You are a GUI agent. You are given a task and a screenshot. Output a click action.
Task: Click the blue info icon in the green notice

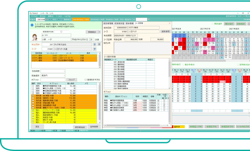(x=32, y=25)
